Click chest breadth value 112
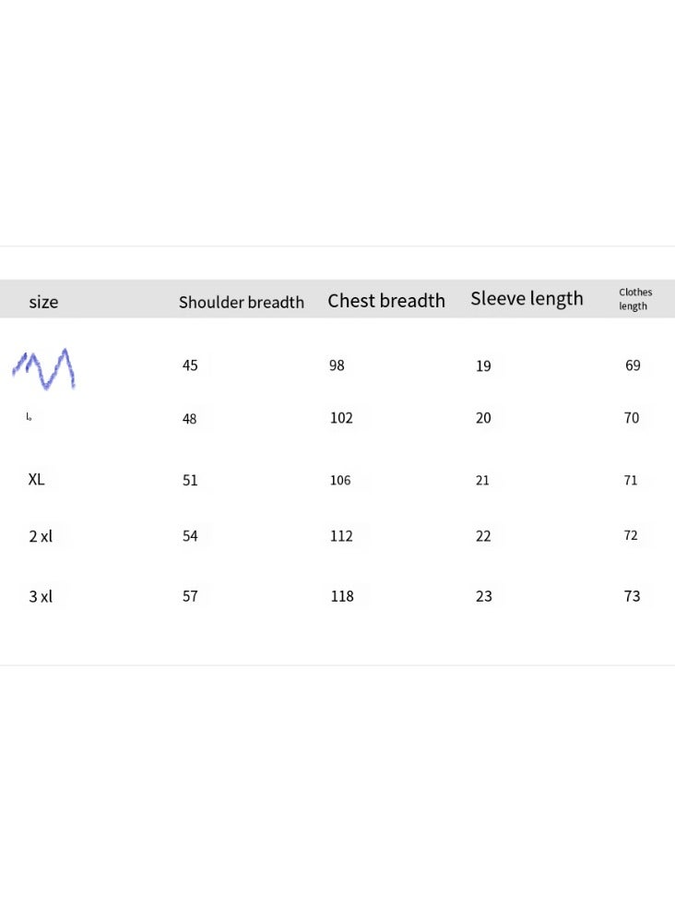Image resolution: width=675 pixels, height=921 pixels. [x=341, y=536]
